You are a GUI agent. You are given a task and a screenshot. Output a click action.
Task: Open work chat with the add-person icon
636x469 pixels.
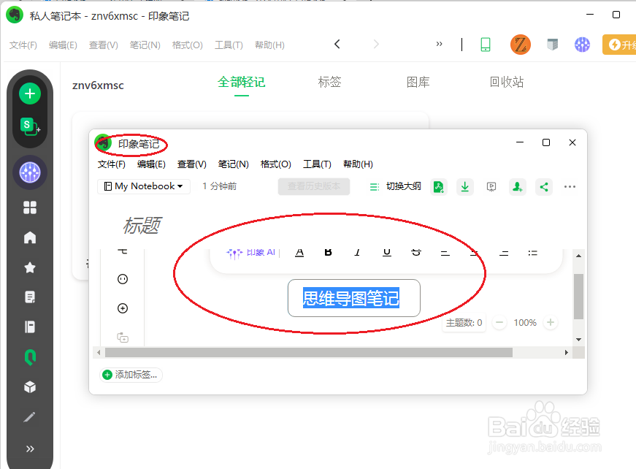(x=518, y=187)
